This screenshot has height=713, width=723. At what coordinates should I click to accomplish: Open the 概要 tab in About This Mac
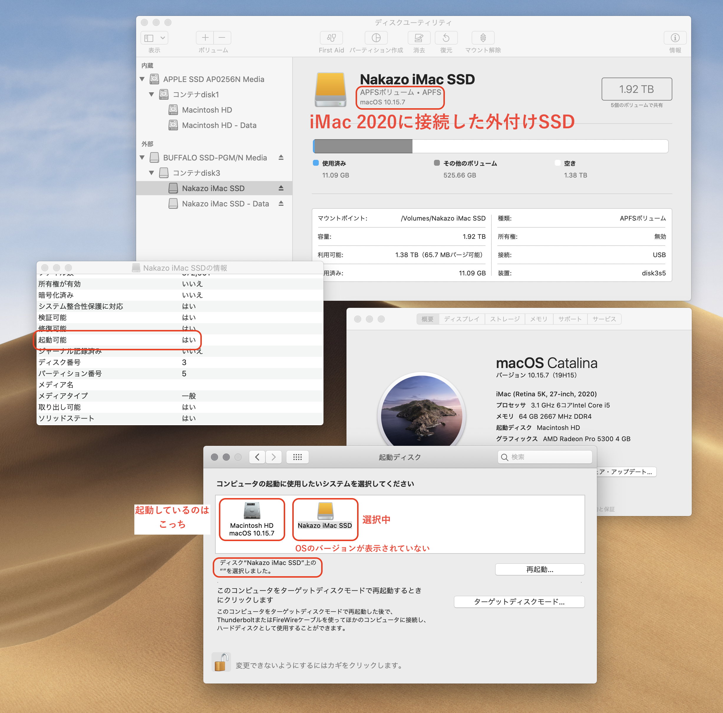click(427, 319)
